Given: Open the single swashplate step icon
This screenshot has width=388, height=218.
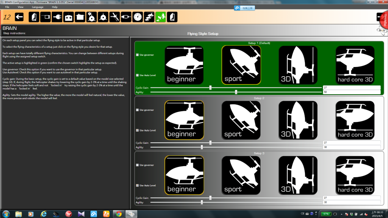Looking at the screenshot, I should click(x=103, y=17).
